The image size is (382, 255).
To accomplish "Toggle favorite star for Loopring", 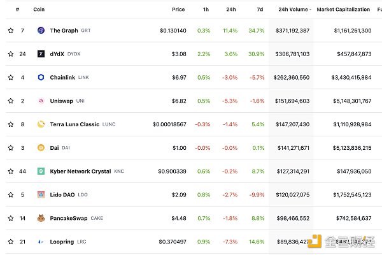I will [x=10, y=242].
